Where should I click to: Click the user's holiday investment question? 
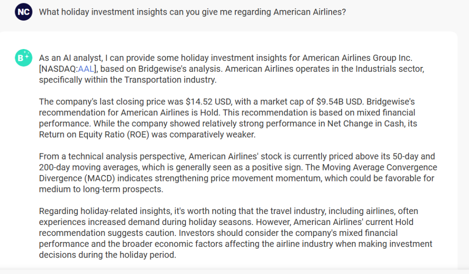point(192,12)
